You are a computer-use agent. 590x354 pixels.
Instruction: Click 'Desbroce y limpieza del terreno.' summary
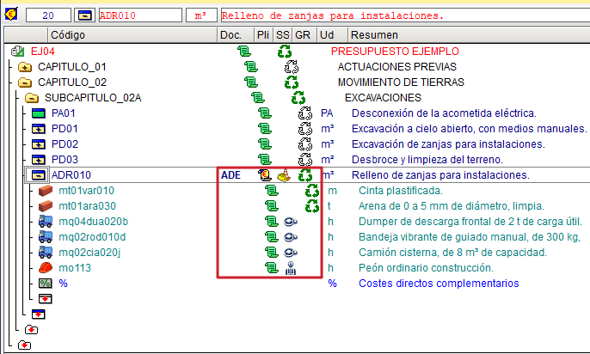point(427,160)
